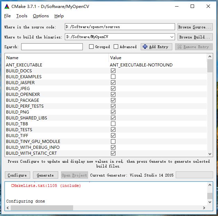Uncheck the BUILD_JPEG checkbox

pos(113,88)
